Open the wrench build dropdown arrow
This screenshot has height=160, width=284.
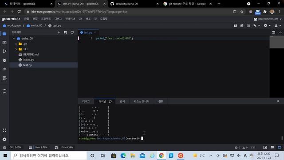pyautogui.click(x=259, y=26)
